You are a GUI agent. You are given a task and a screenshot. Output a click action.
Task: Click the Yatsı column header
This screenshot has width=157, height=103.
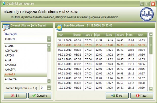[131, 35]
